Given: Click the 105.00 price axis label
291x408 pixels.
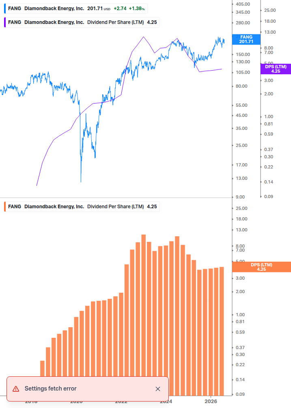Looking at the screenshot, I should [243, 72].
